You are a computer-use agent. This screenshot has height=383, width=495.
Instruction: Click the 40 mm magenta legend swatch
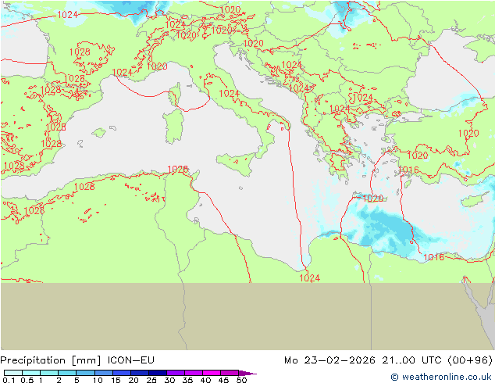click(x=212, y=373)
